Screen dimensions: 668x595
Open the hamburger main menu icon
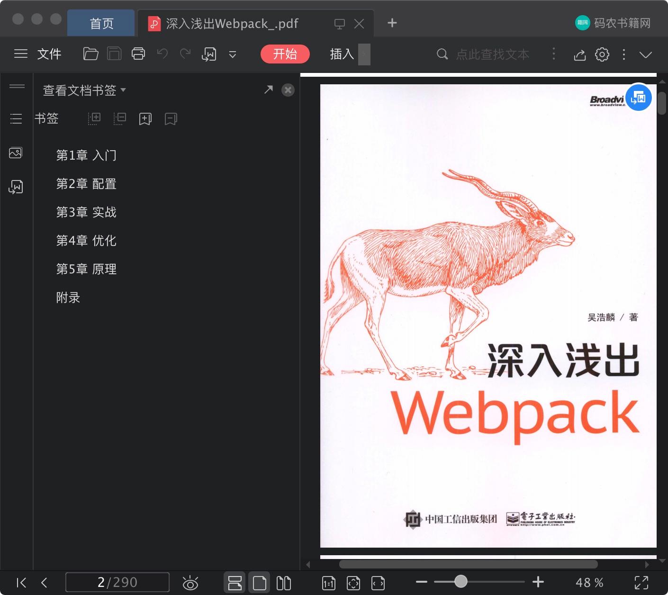point(21,54)
